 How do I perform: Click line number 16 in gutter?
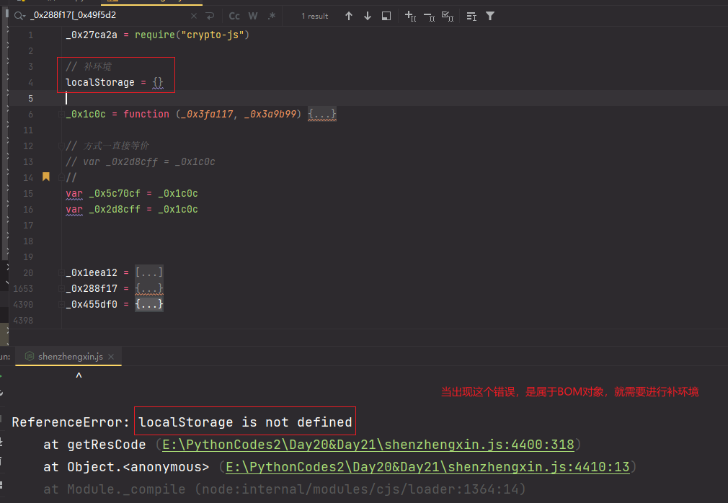coord(28,209)
